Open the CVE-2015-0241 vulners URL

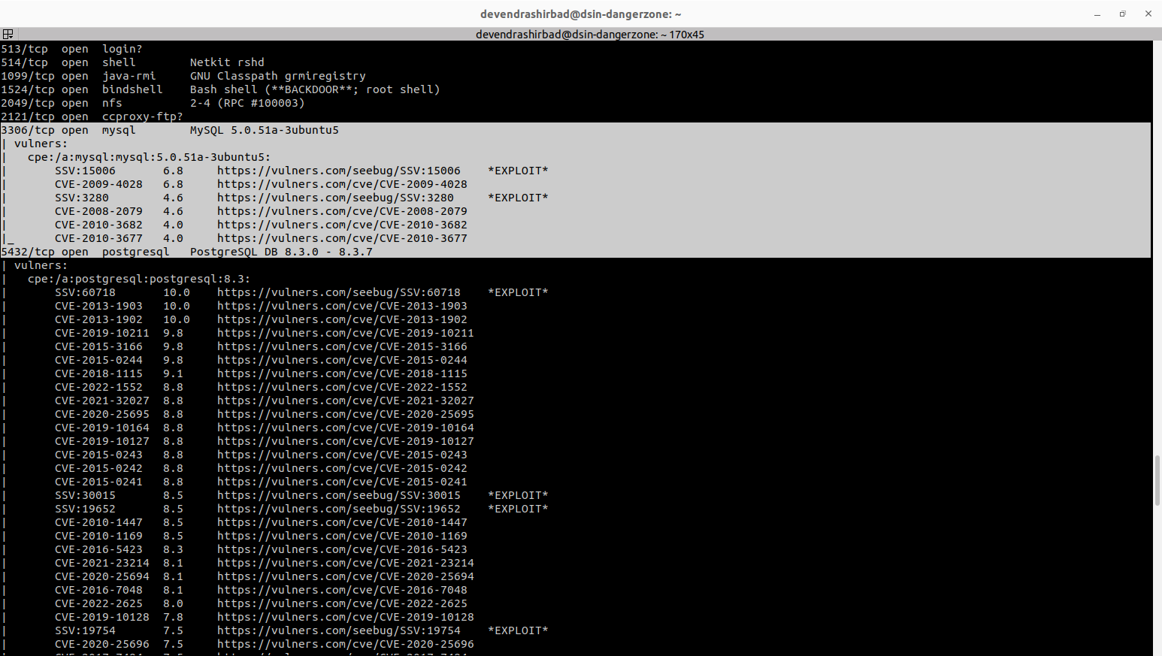click(x=342, y=482)
